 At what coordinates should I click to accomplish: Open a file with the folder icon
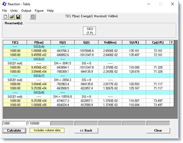[x=12, y=17]
